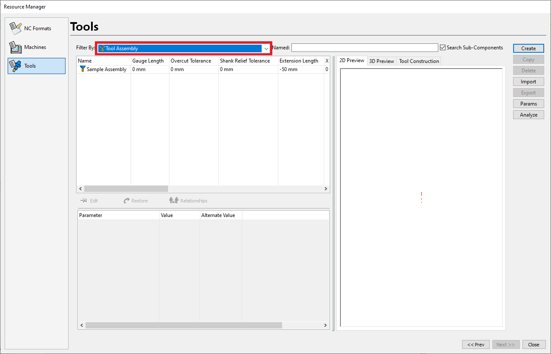Viewport: 551px width, 354px height.
Task: Click the Gauge Length column header
Action: [150, 61]
